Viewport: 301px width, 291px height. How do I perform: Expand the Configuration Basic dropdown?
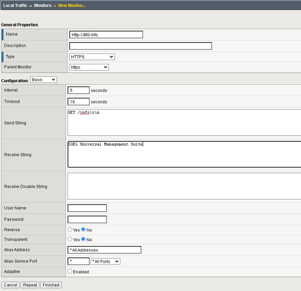point(44,80)
